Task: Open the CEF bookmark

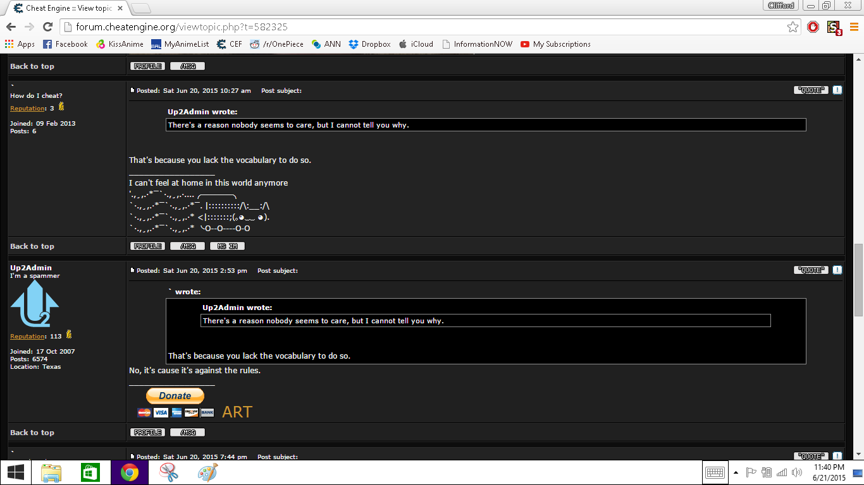Action: pos(229,44)
